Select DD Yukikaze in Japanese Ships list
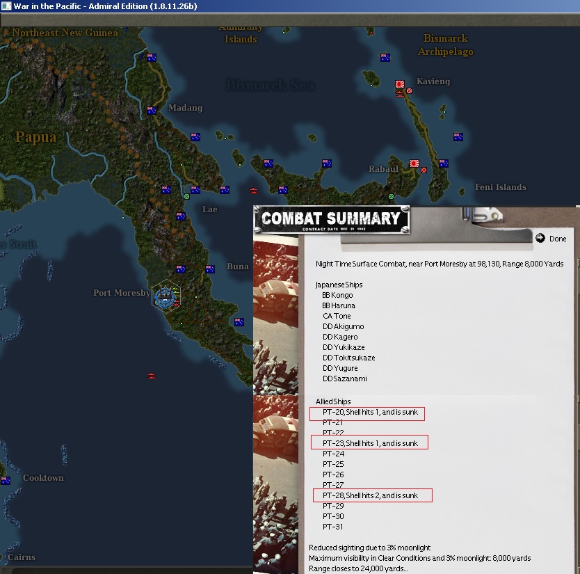 pyautogui.click(x=344, y=347)
